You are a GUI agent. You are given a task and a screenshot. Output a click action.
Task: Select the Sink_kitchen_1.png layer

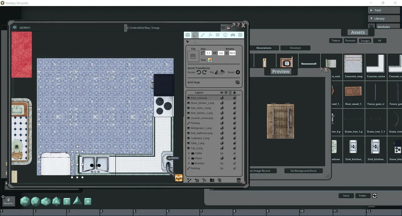pyautogui.click(x=202, y=113)
